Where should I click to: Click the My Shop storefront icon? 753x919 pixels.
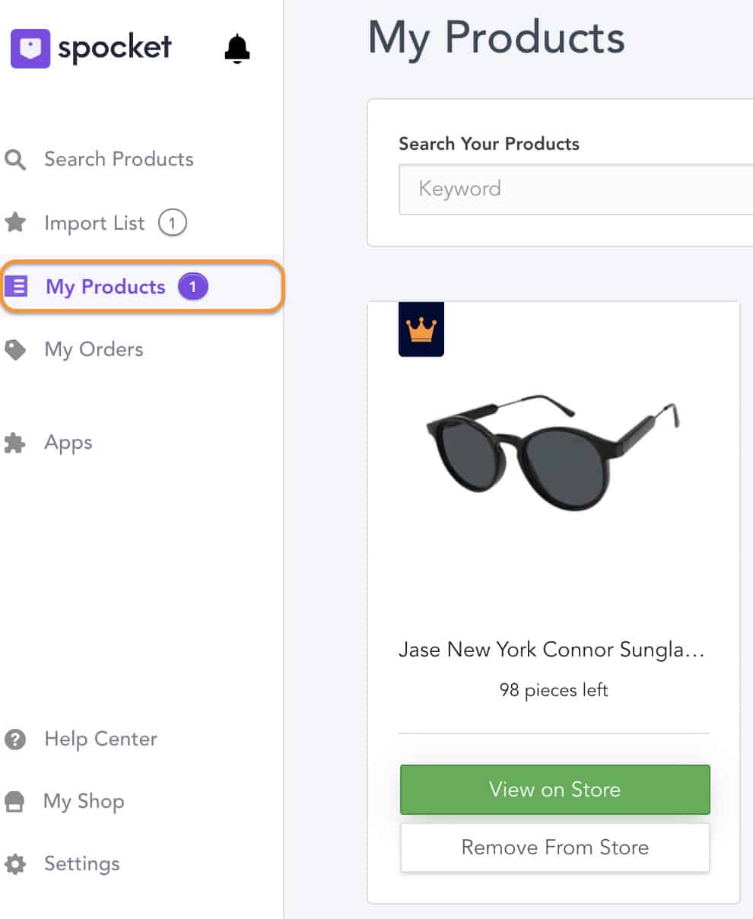click(16, 801)
